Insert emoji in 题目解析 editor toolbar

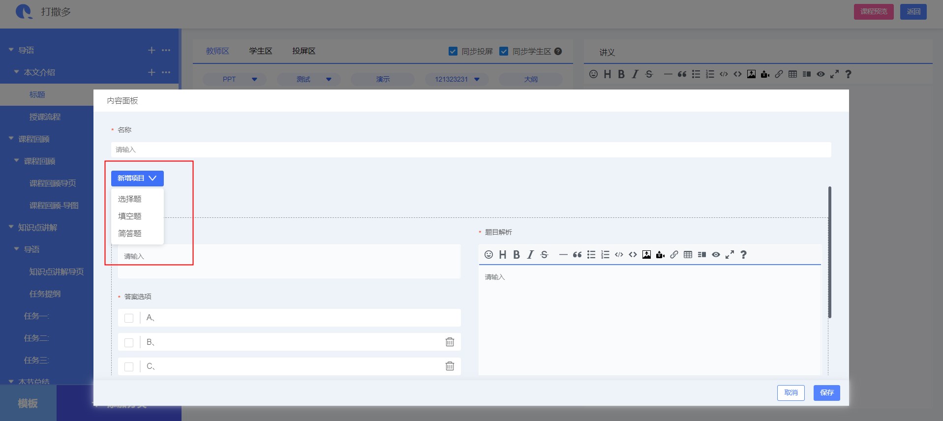click(488, 254)
